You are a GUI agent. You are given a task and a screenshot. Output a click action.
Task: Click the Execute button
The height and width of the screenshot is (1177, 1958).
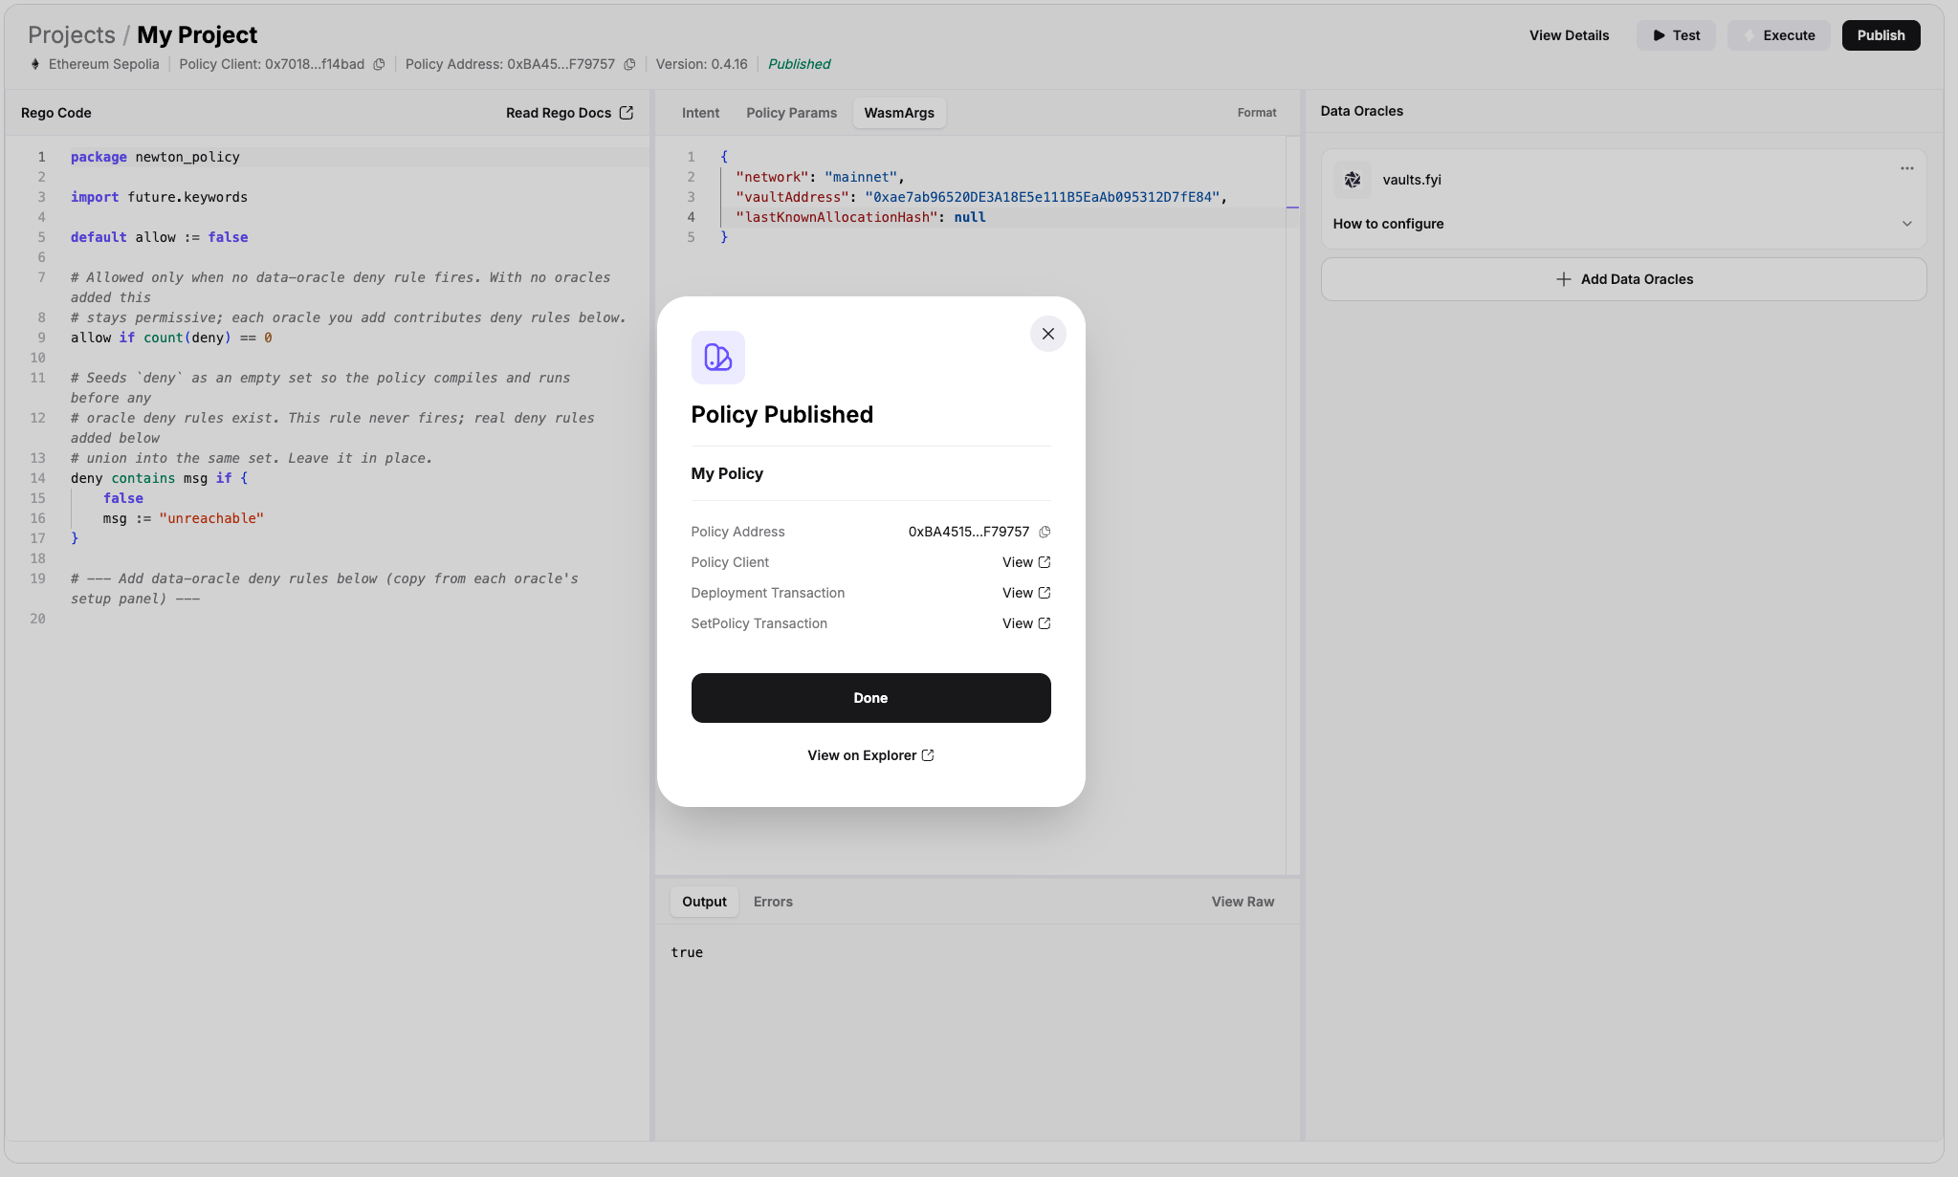1778,35
